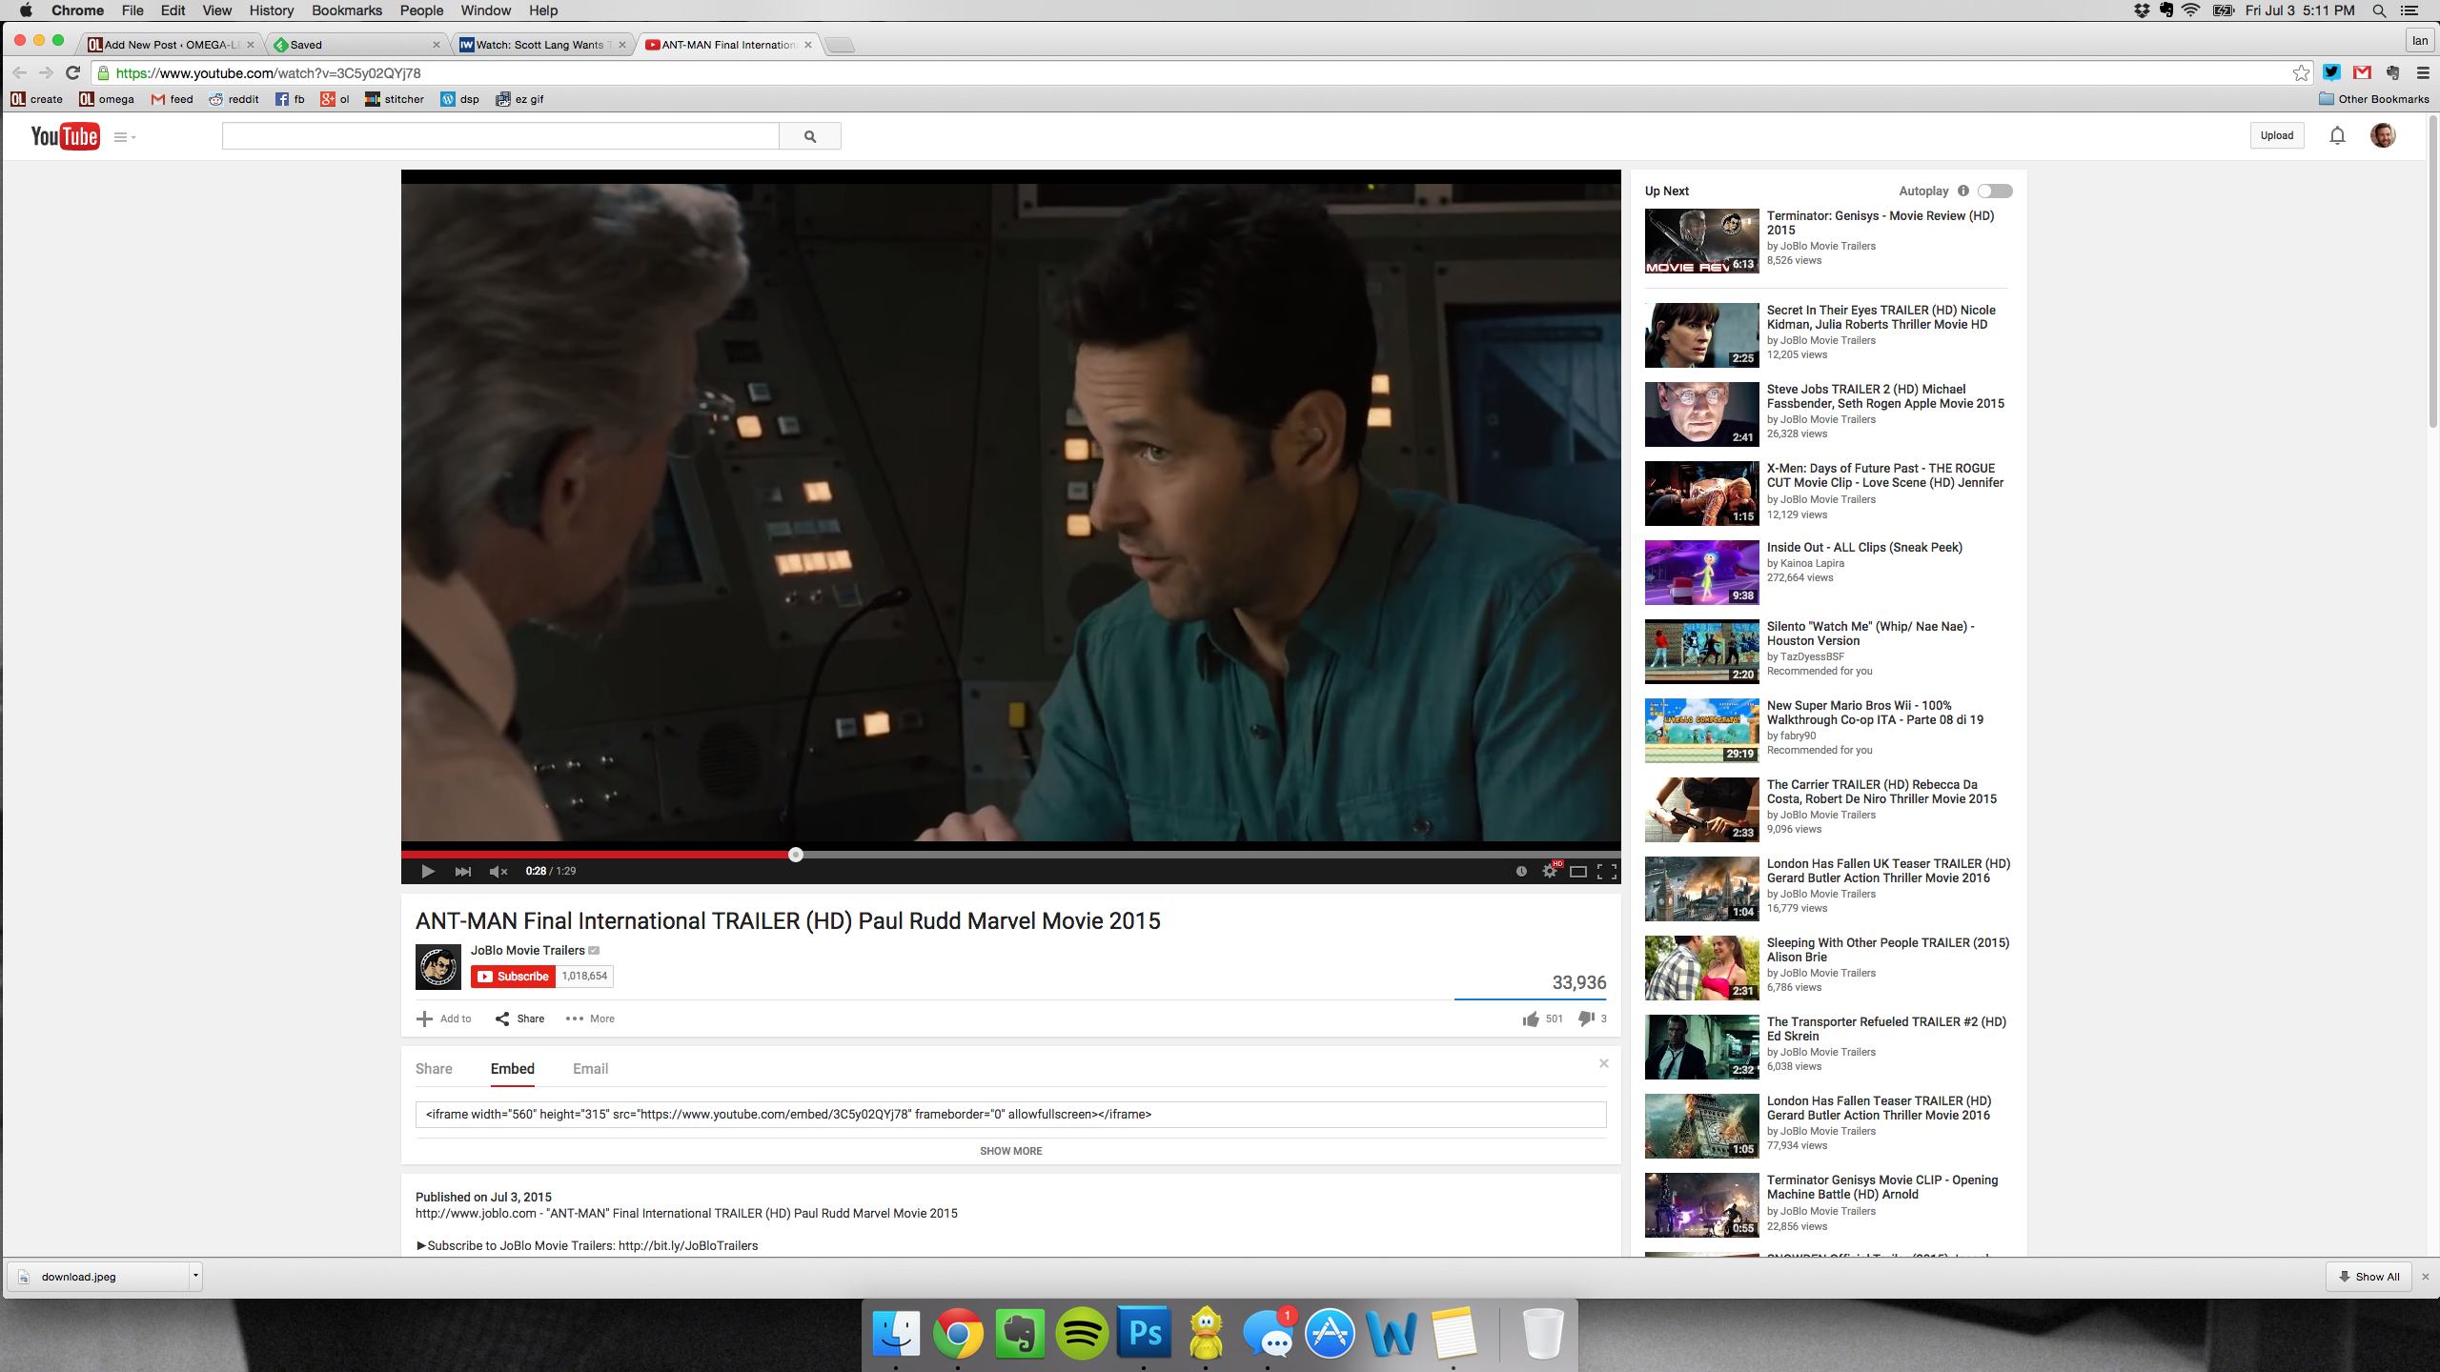Click Show All downloads button

coord(2369,1276)
